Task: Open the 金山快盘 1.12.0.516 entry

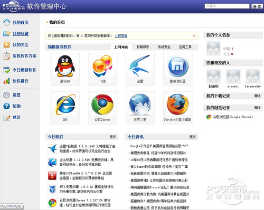Action: (87, 162)
